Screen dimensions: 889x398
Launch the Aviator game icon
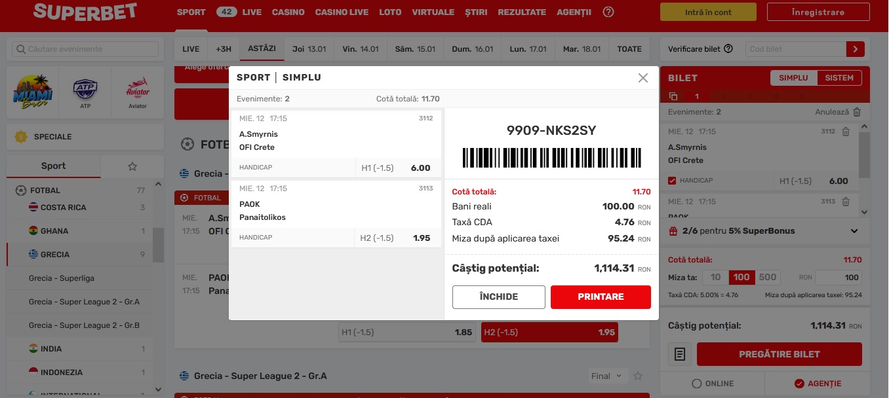(x=138, y=91)
